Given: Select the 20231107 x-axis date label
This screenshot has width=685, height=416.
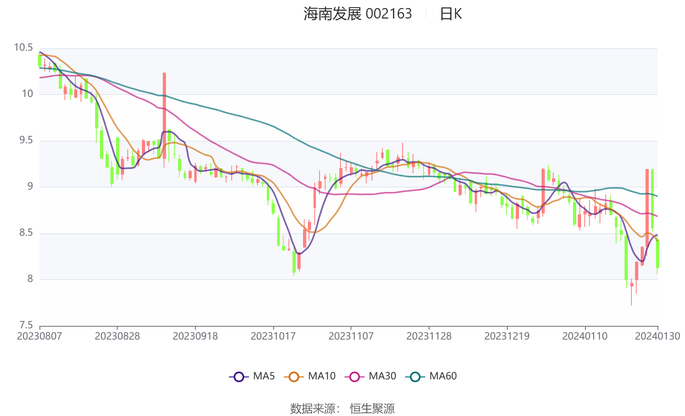Looking at the screenshot, I should click(351, 336).
